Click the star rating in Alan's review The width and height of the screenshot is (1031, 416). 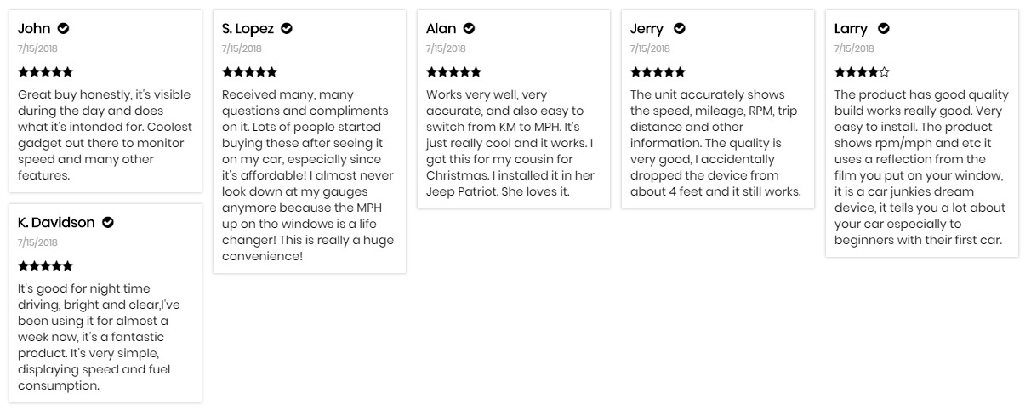453,72
